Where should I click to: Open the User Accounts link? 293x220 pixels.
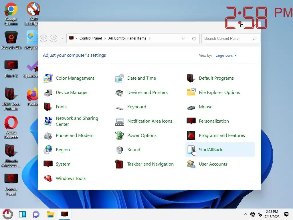213,164
